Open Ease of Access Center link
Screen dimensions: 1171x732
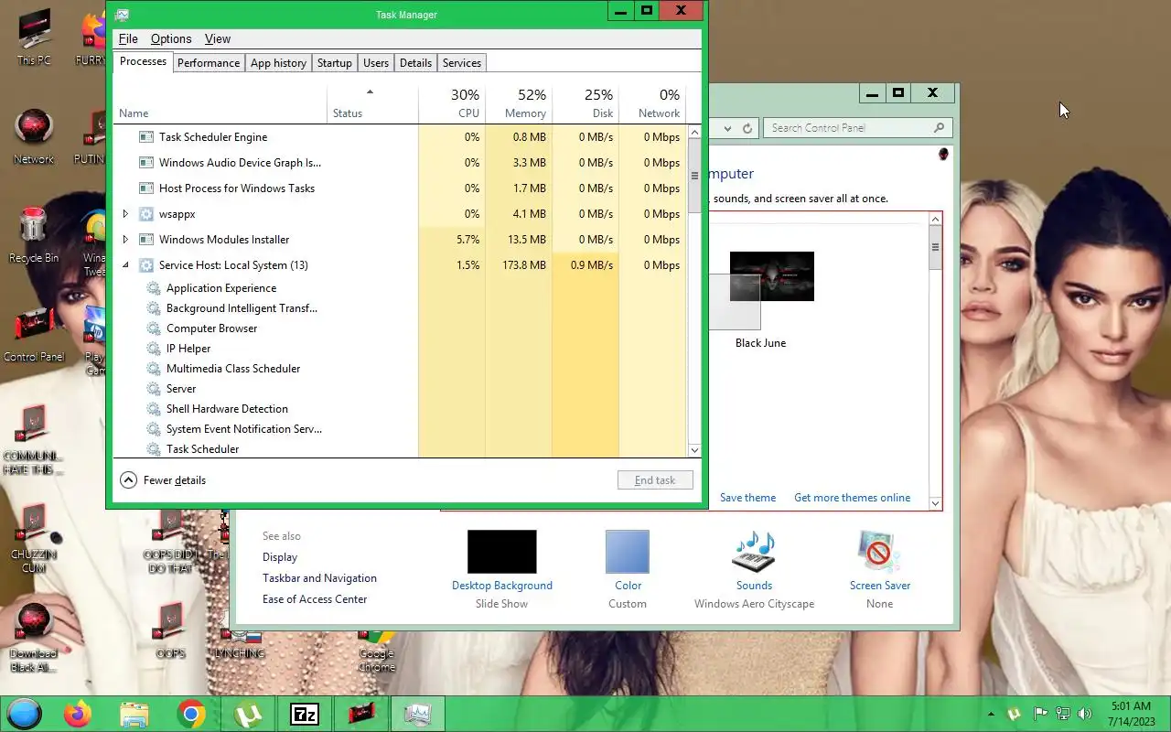pos(315,599)
